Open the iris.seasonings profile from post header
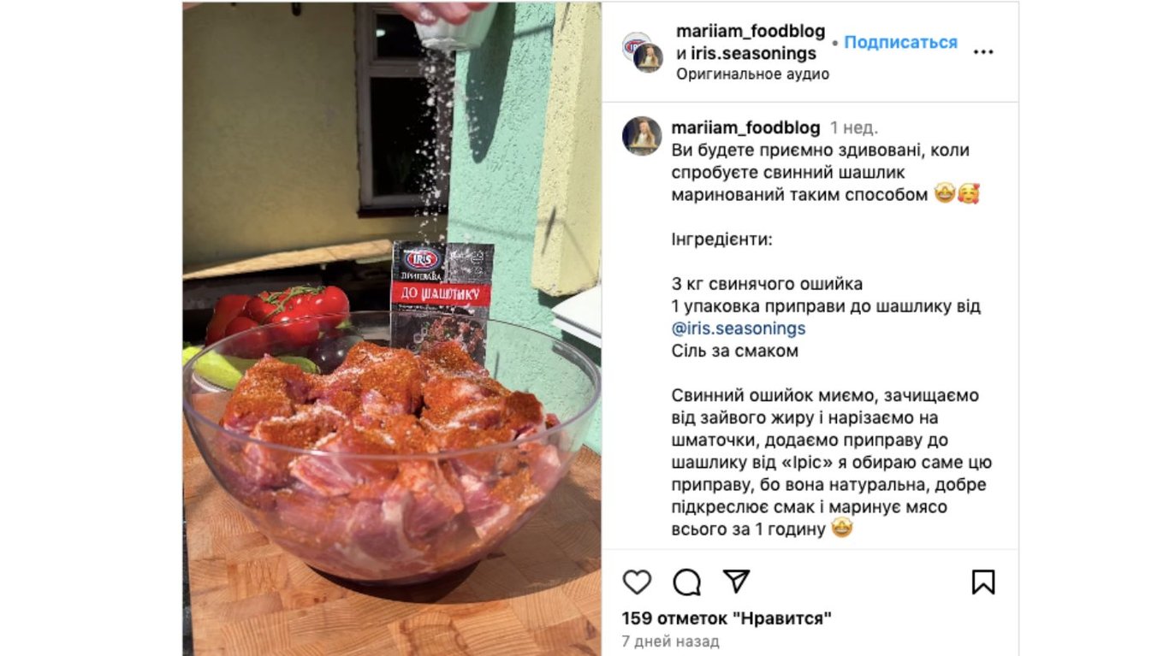Image resolution: width=1169 pixels, height=656 pixels. tap(754, 54)
